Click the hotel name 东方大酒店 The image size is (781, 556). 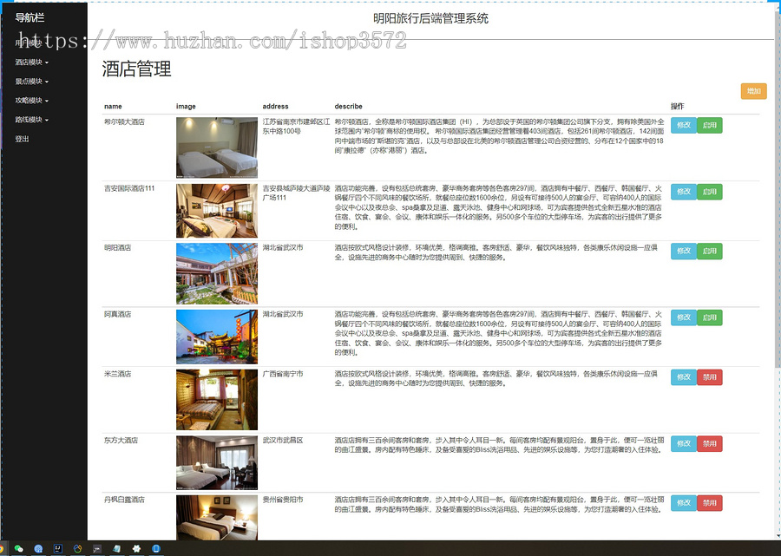pyautogui.click(x=121, y=440)
